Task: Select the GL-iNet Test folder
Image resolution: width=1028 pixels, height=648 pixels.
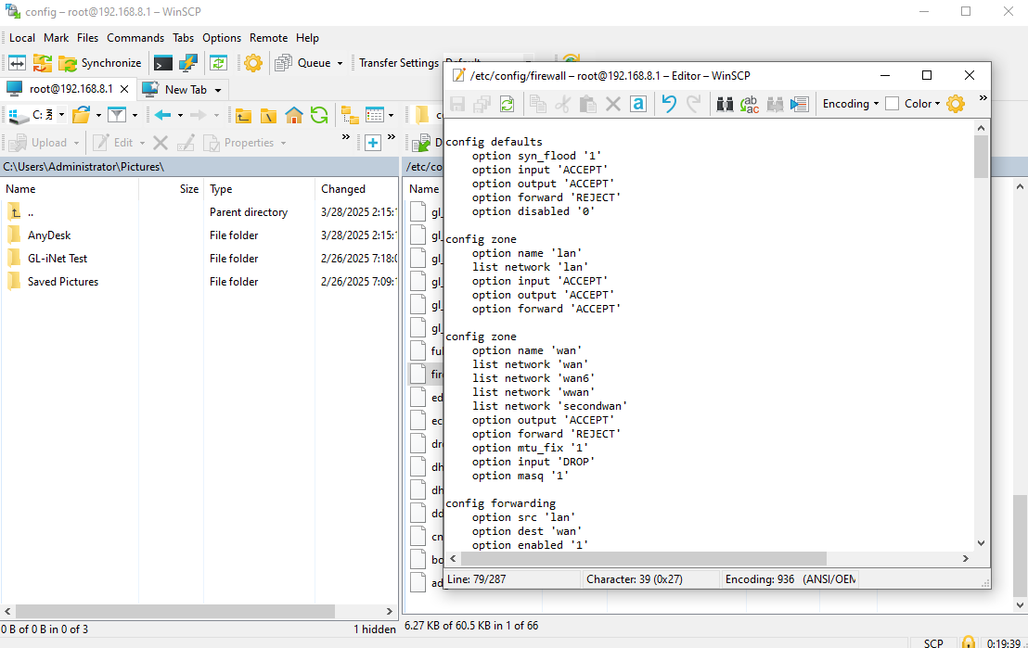Action: pos(57,258)
